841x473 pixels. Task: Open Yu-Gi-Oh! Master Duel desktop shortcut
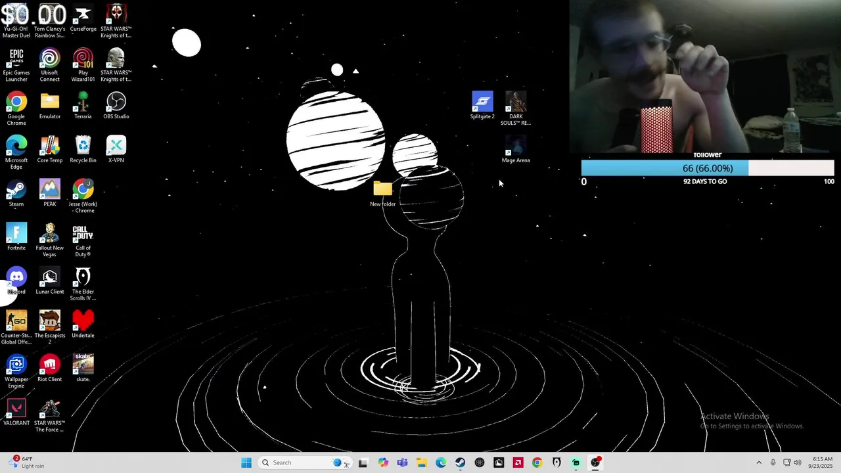pyautogui.click(x=16, y=21)
